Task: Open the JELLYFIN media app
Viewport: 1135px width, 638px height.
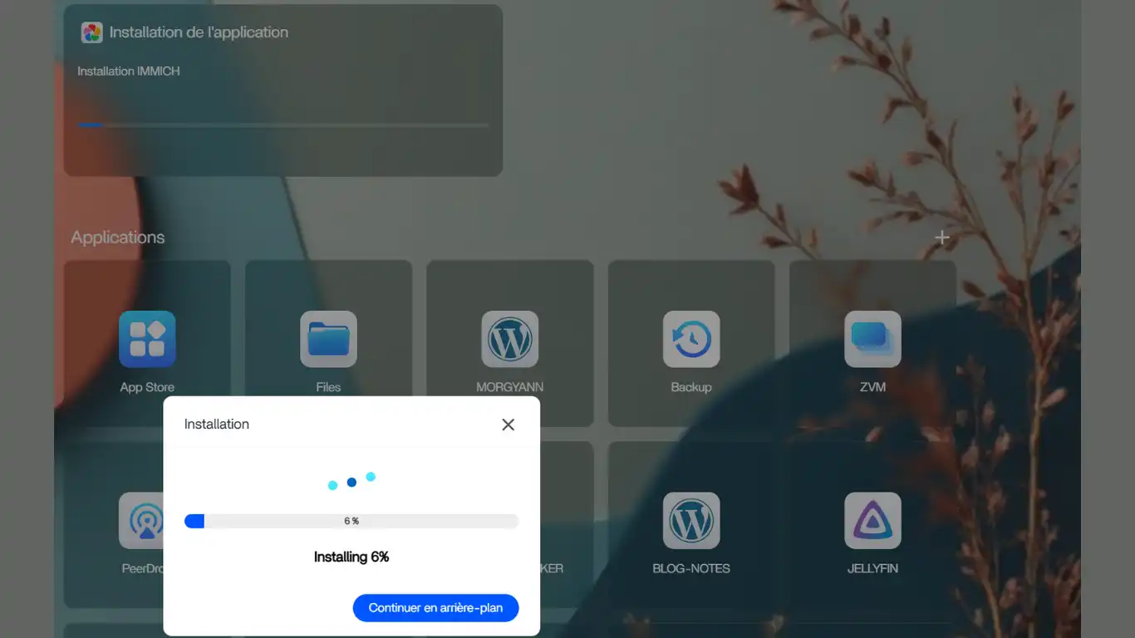Action: 872,521
